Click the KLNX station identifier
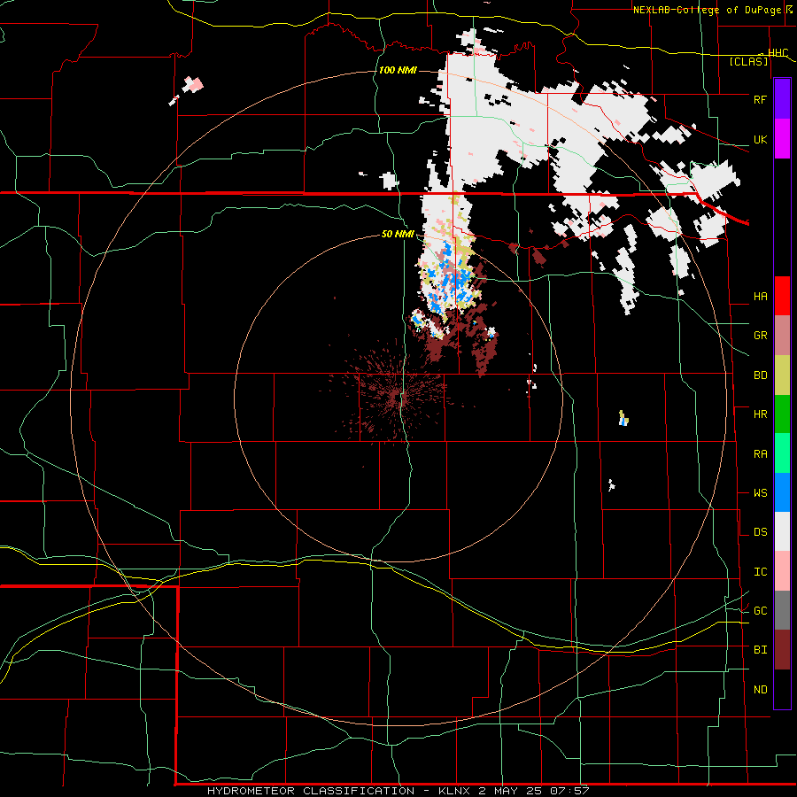Viewport: 797px width, 797px height. tap(455, 791)
